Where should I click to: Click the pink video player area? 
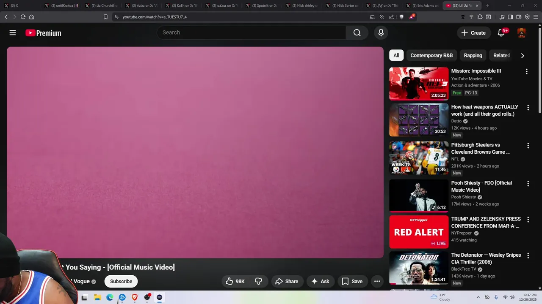pyautogui.click(x=195, y=152)
